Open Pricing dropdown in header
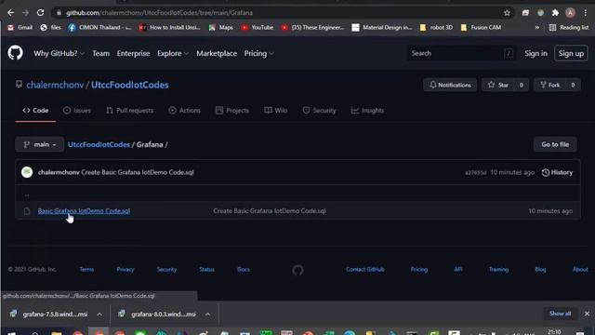 tap(258, 54)
